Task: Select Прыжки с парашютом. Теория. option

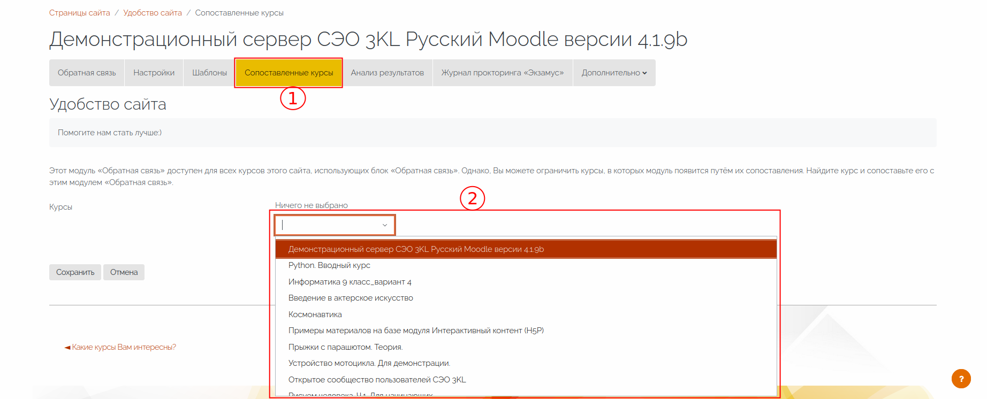Action: pos(526,347)
